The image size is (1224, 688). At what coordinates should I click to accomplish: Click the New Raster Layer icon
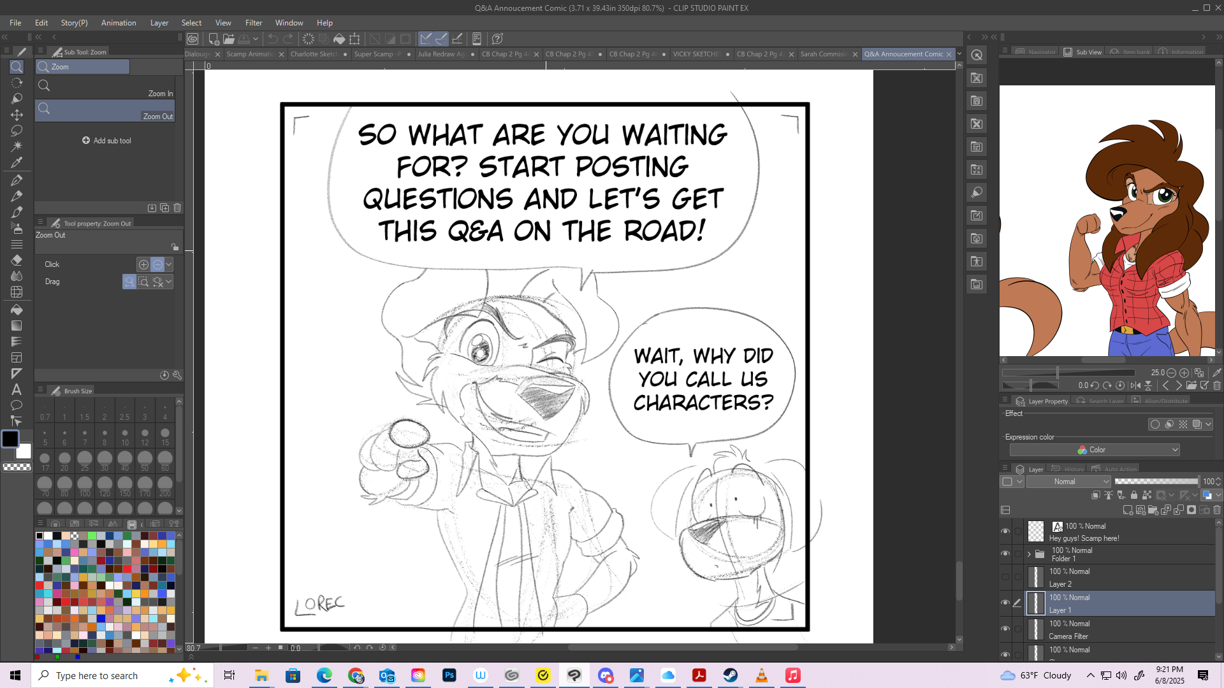click(x=1127, y=510)
